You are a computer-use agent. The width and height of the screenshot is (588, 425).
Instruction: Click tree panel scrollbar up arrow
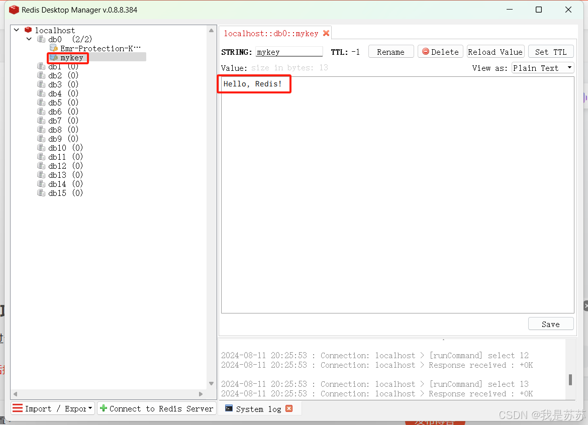click(x=211, y=30)
